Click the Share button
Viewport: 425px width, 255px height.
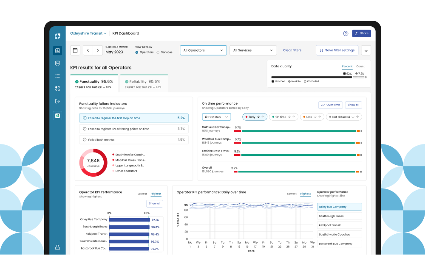coord(362,33)
